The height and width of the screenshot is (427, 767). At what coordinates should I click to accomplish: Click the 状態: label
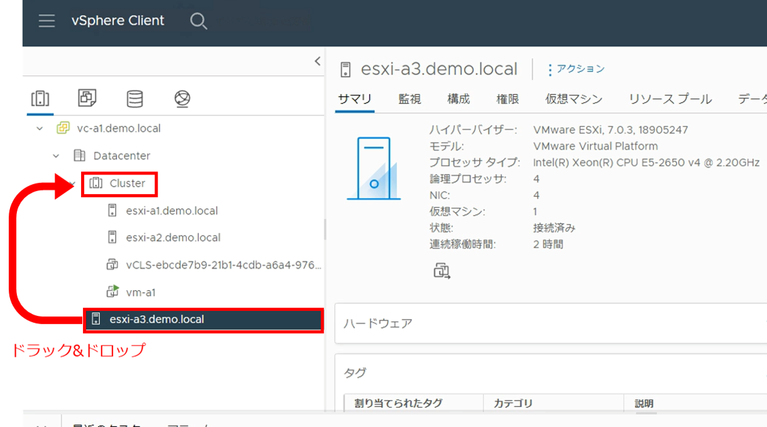[x=442, y=228]
